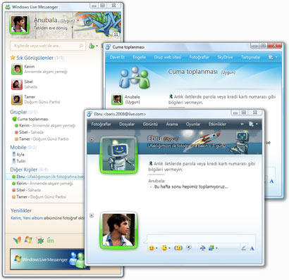This screenshot has height=280, width=289.
Task: Select Tamer in Diğer Kişiler list
Action: [x=39, y=197]
